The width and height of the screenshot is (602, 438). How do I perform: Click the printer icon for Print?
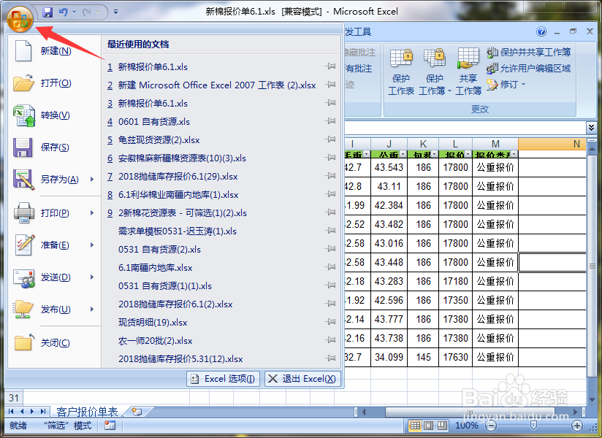[x=24, y=213]
